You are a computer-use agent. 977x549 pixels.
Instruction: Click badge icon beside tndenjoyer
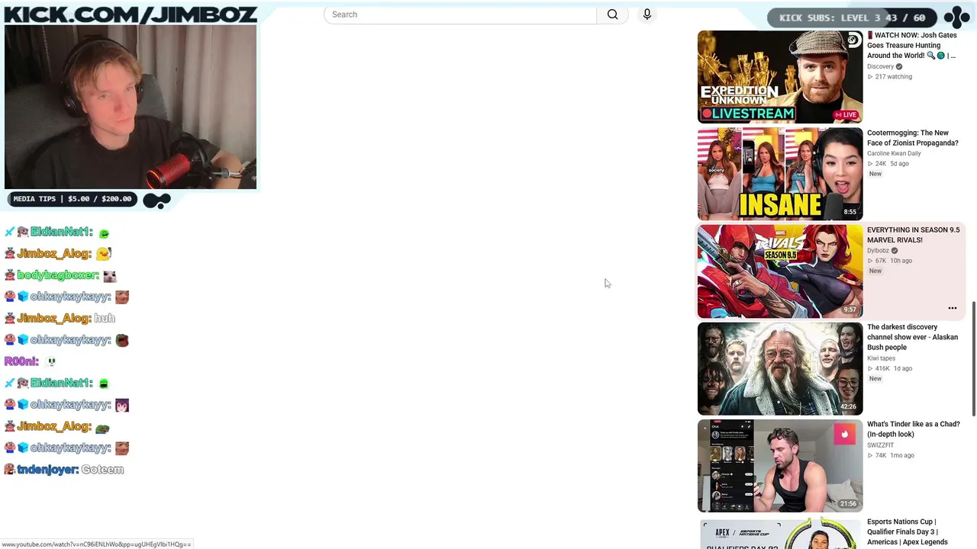pyautogui.click(x=9, y=470)
